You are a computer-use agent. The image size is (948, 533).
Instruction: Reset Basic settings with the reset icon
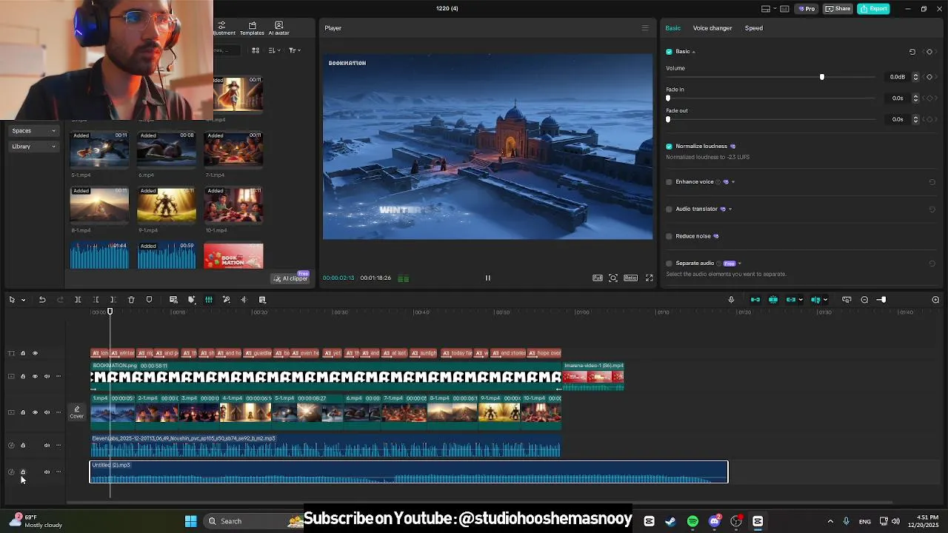(912, 52)
